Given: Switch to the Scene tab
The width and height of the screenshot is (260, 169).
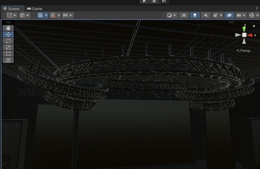Looking at the screenshot, I should 11,9.
